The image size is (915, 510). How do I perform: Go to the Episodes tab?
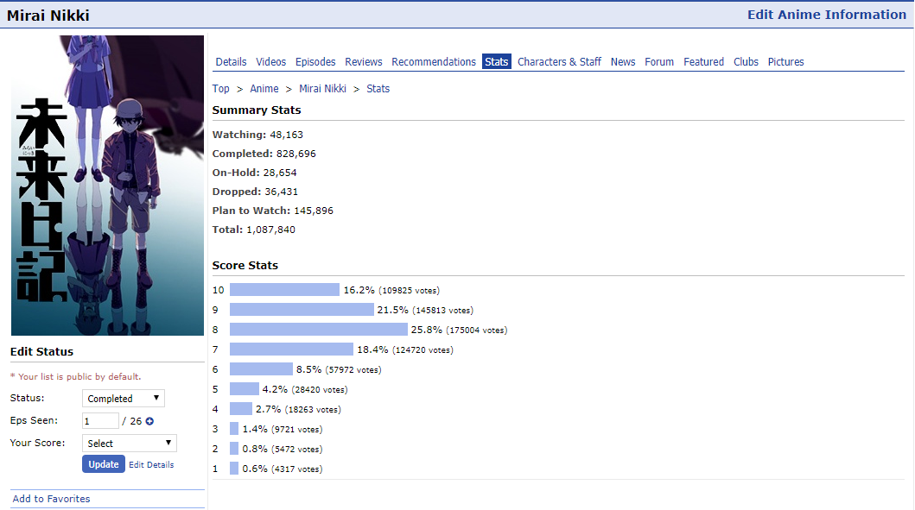pyautogui.click(x=315, y=62)
